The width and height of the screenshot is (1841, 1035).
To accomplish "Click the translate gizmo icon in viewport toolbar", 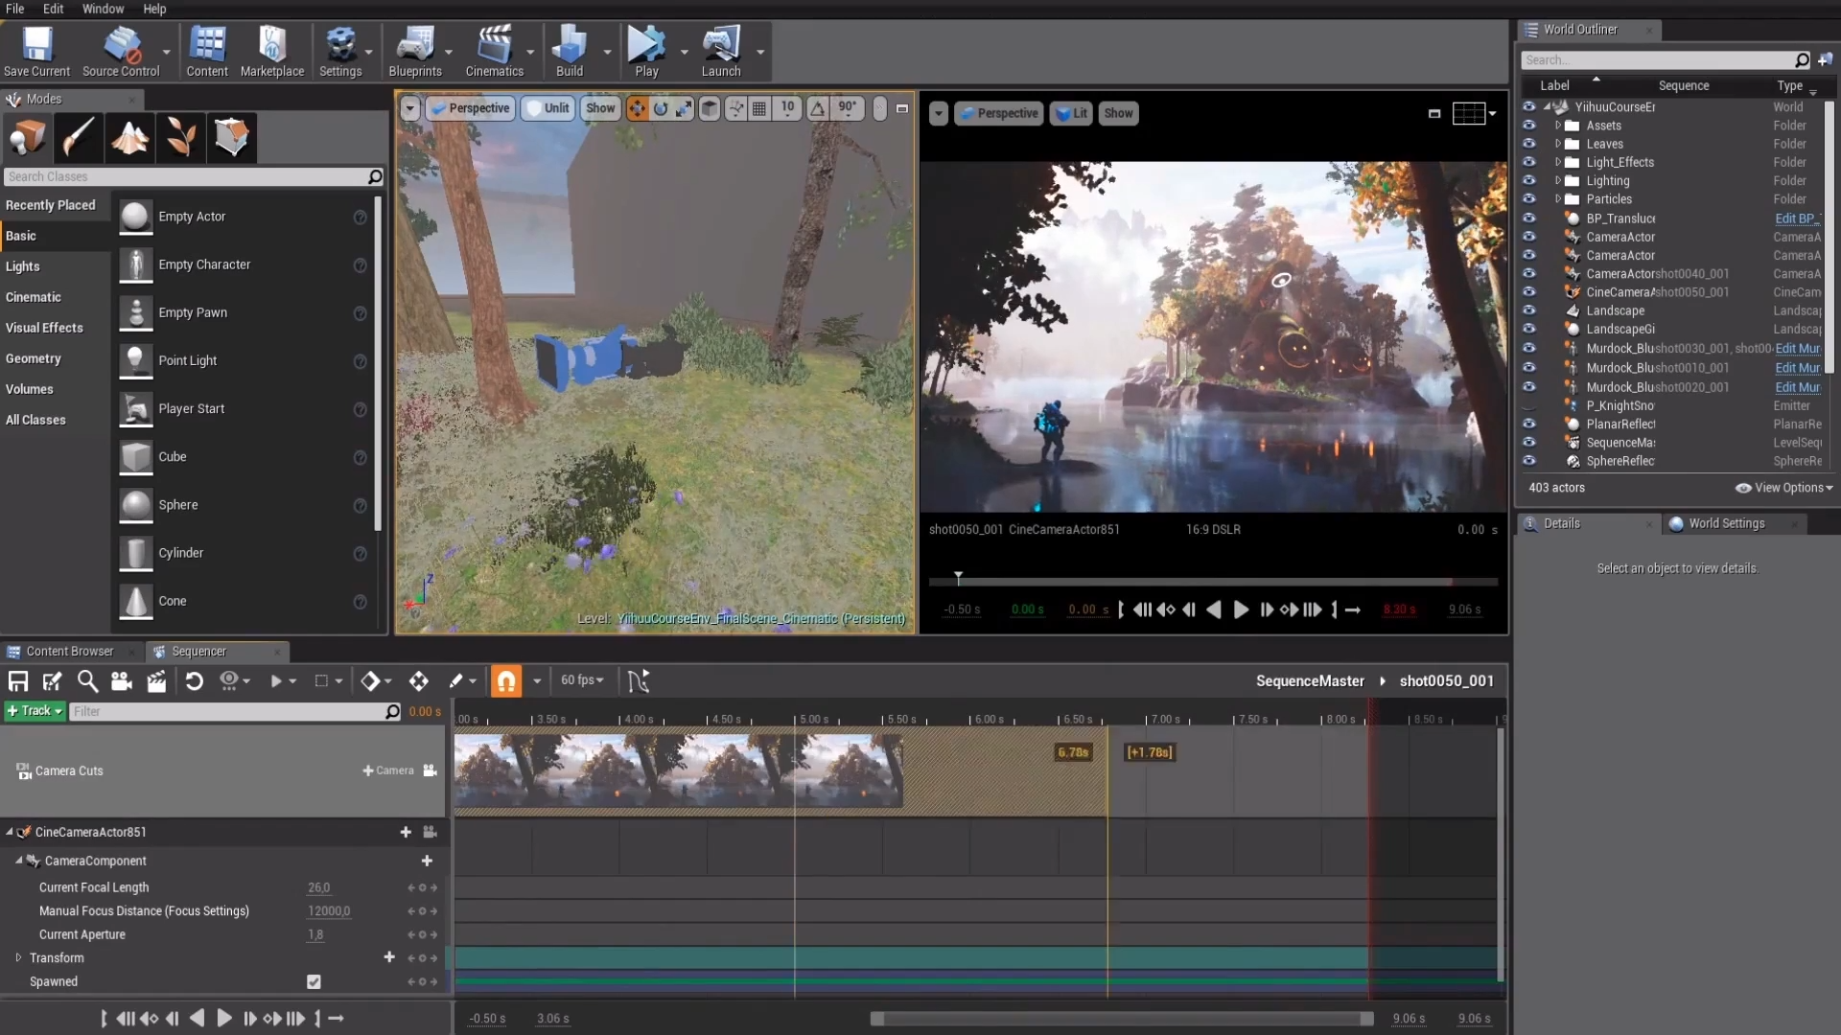I will tap(637, 108).
